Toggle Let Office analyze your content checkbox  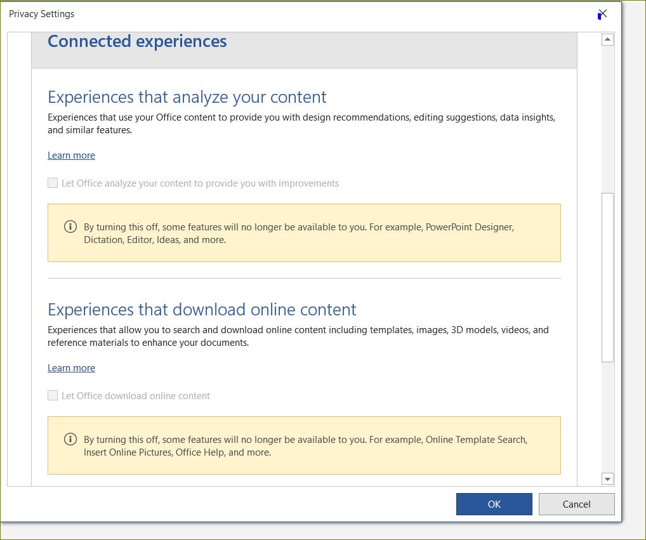coord(53,183)
